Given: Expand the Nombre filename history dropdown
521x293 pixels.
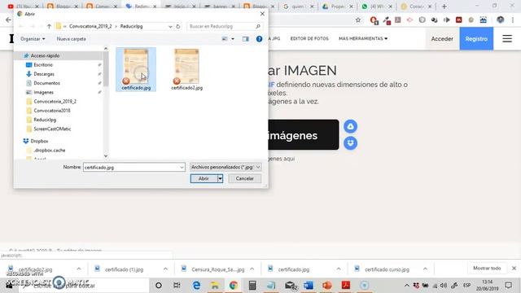Looking at the screenshot, I should point(182,167).
